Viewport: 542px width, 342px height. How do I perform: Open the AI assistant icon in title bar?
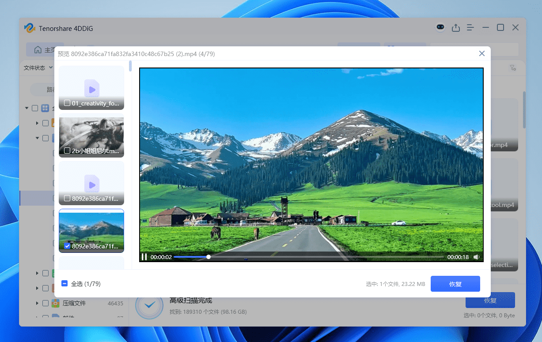point(440,27)
